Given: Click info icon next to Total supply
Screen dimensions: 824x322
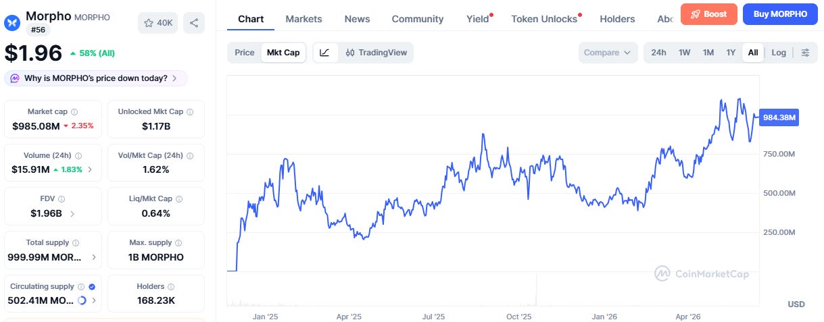Looking at the screenshot, I should pos(76,242).
